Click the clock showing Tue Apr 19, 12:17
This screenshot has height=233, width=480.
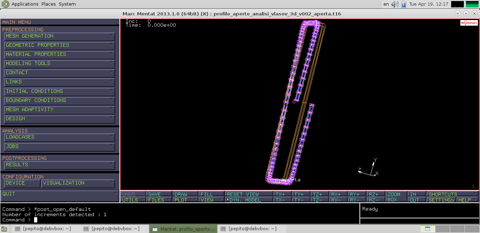pyautogui.click(x=429, y=4)
